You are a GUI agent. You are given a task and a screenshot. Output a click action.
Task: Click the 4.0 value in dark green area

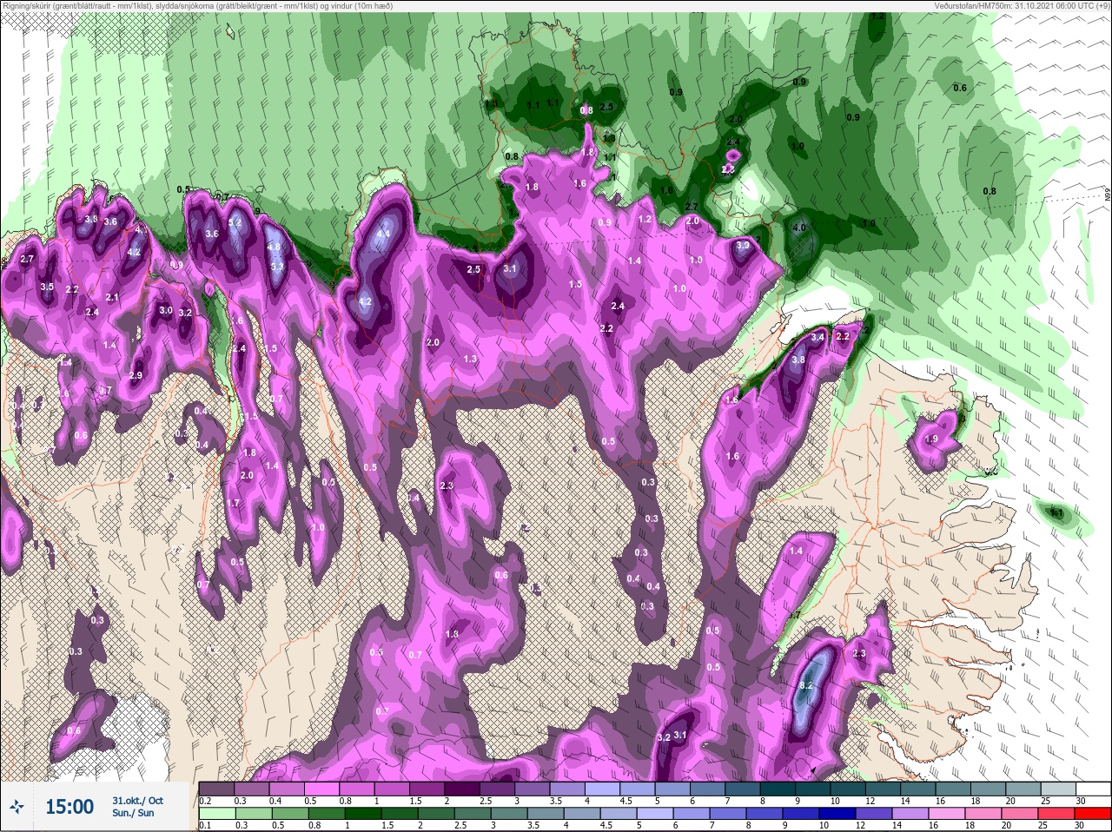pos(800,228)
